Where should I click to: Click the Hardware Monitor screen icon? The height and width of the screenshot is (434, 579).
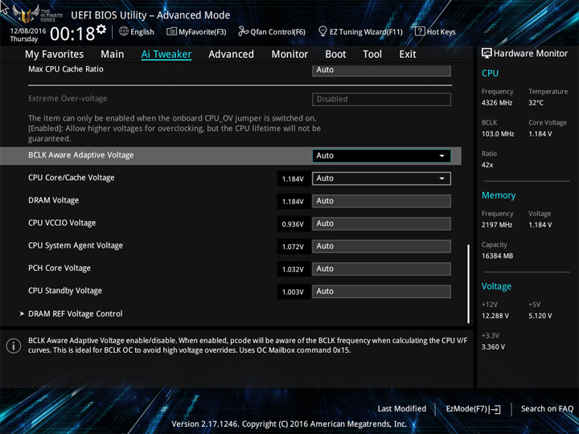487,53
